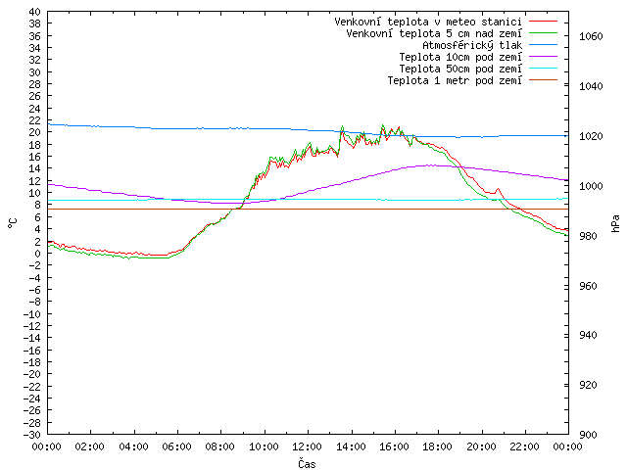Viewport: 627px width, 470px height.
Task: Click legend label 'Teplota 50cm pod zemí'
Action: (x=460, y=69)
